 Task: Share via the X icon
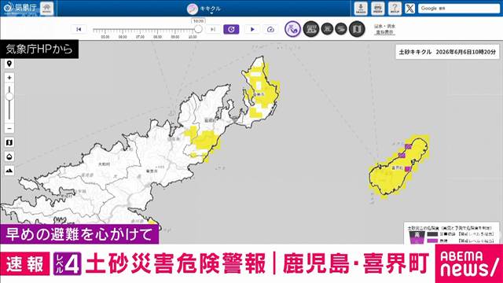pos(409,9)
